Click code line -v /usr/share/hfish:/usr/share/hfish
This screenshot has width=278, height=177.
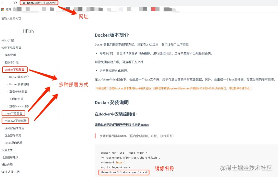click(130, 157)
